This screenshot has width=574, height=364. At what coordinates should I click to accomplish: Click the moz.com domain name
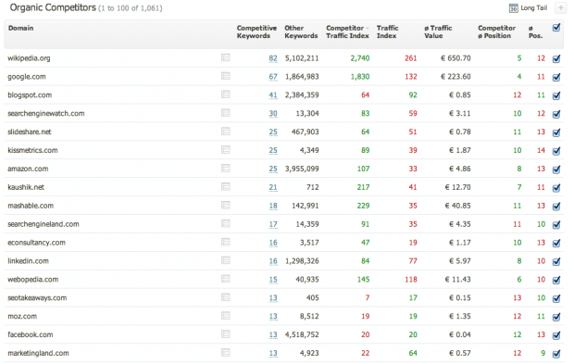(22, 316)
